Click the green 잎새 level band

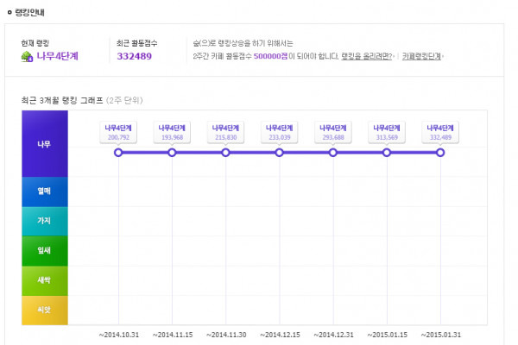click(x=45, y=251)
